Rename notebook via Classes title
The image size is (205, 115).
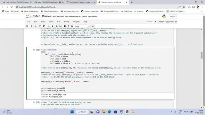click(x=46, y=16)
